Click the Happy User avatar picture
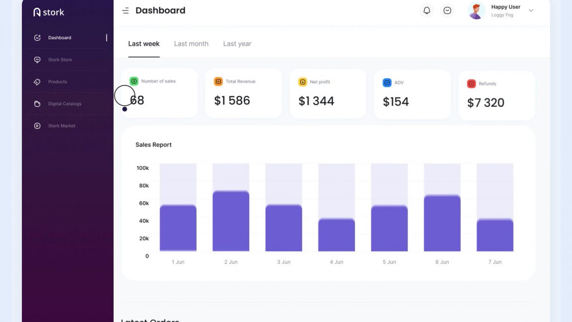572x322 pixels. [x=476, y=10]
